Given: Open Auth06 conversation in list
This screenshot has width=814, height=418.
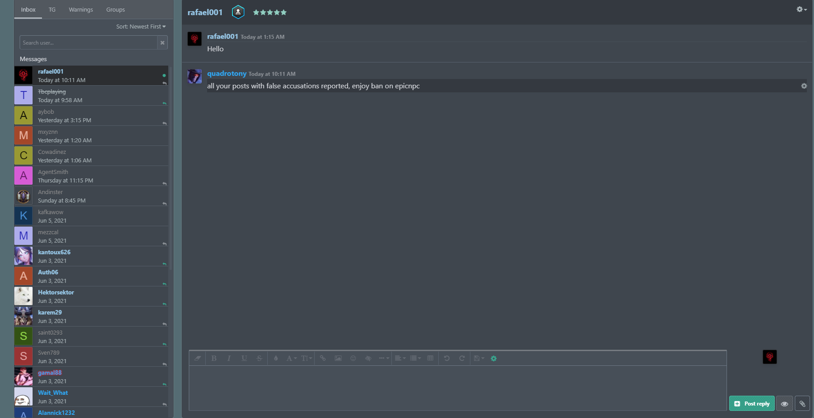Looking at the screenshot, I should [91, 276].
